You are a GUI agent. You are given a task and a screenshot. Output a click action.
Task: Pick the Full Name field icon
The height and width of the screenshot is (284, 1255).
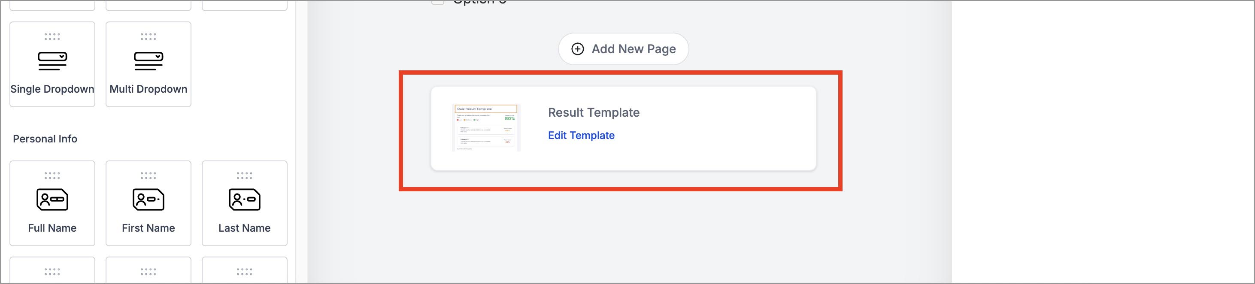(x=52, y=199)
